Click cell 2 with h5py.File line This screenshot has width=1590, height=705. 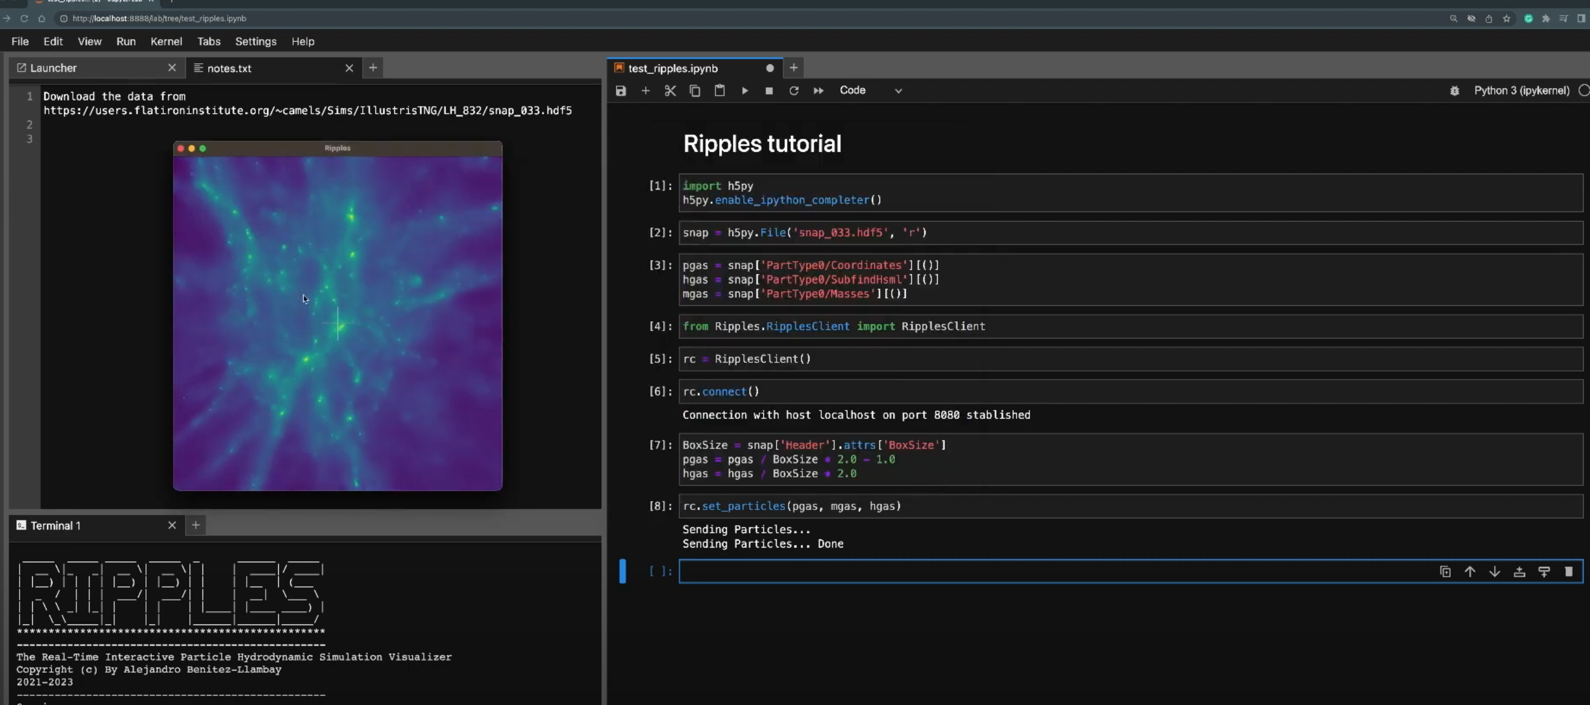1131,233
